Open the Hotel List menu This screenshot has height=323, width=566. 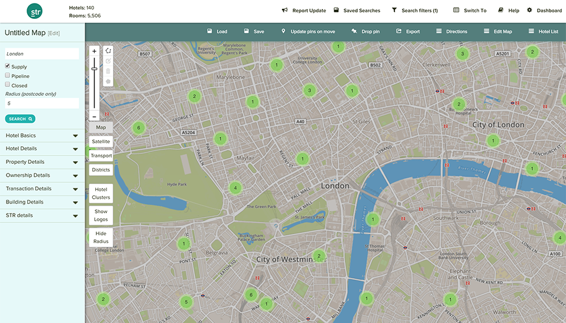[543, 31]
